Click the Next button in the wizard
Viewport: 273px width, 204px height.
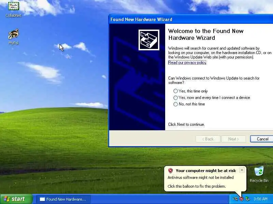click(x=233, y=139)
